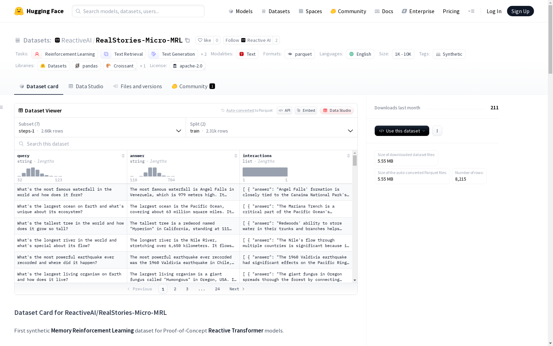This screenshot has height=346, width=553.
Task: Click the query lengths histogram
Action: [40, 172]
